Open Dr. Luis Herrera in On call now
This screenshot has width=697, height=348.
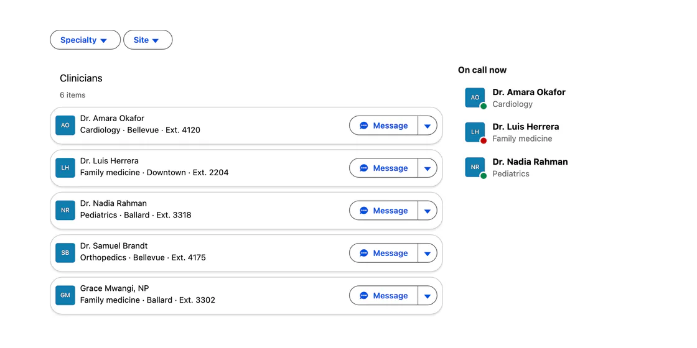pos(526,127)
